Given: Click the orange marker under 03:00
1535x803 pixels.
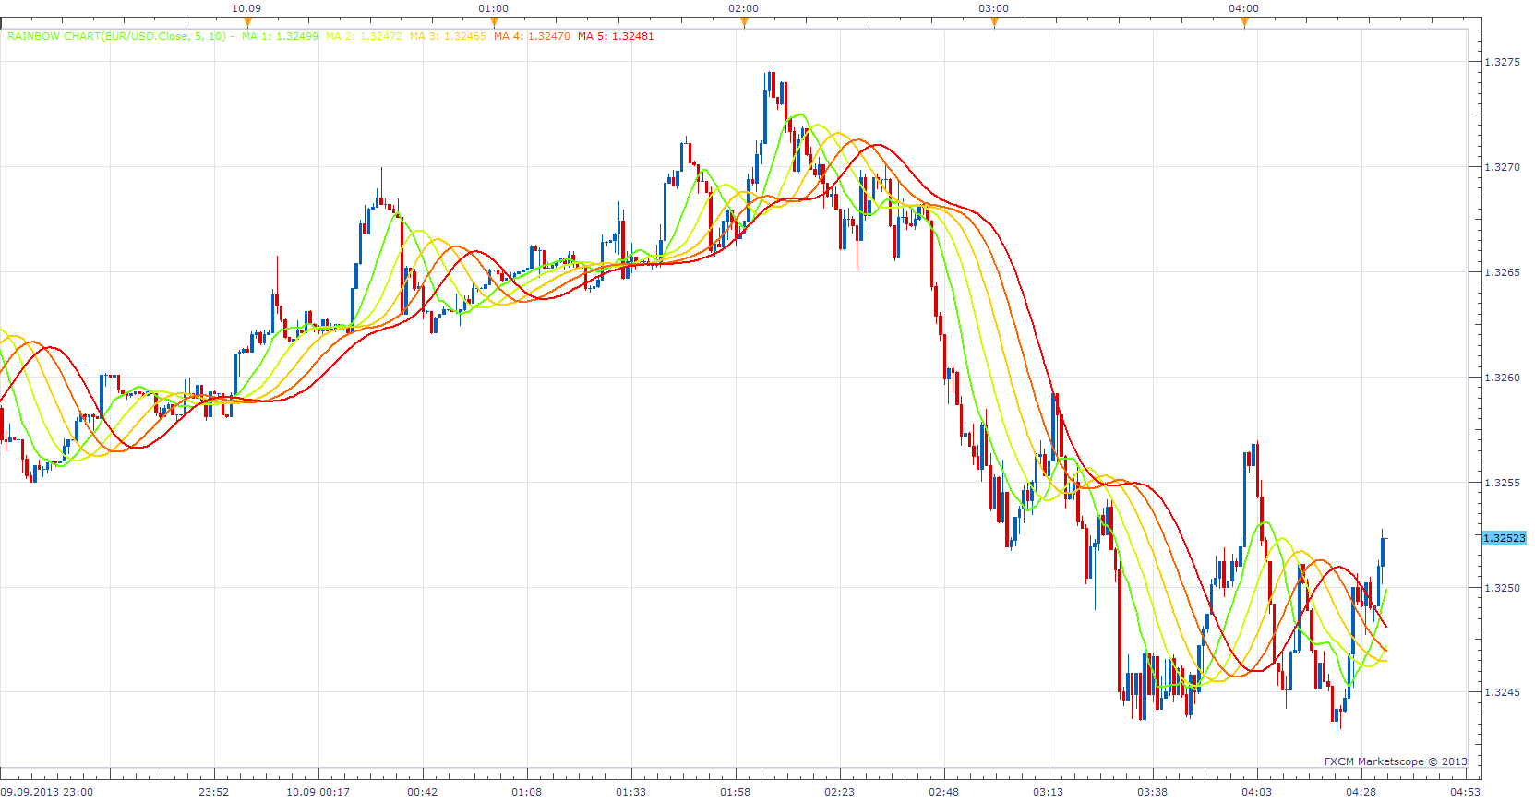Looking at the screenshot, I should click(x=994, y=23).
